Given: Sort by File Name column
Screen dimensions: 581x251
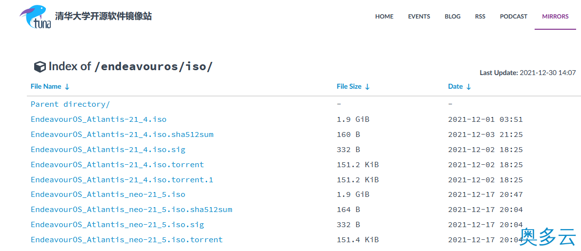Looking at the screenshot, I should coord(50,86).
